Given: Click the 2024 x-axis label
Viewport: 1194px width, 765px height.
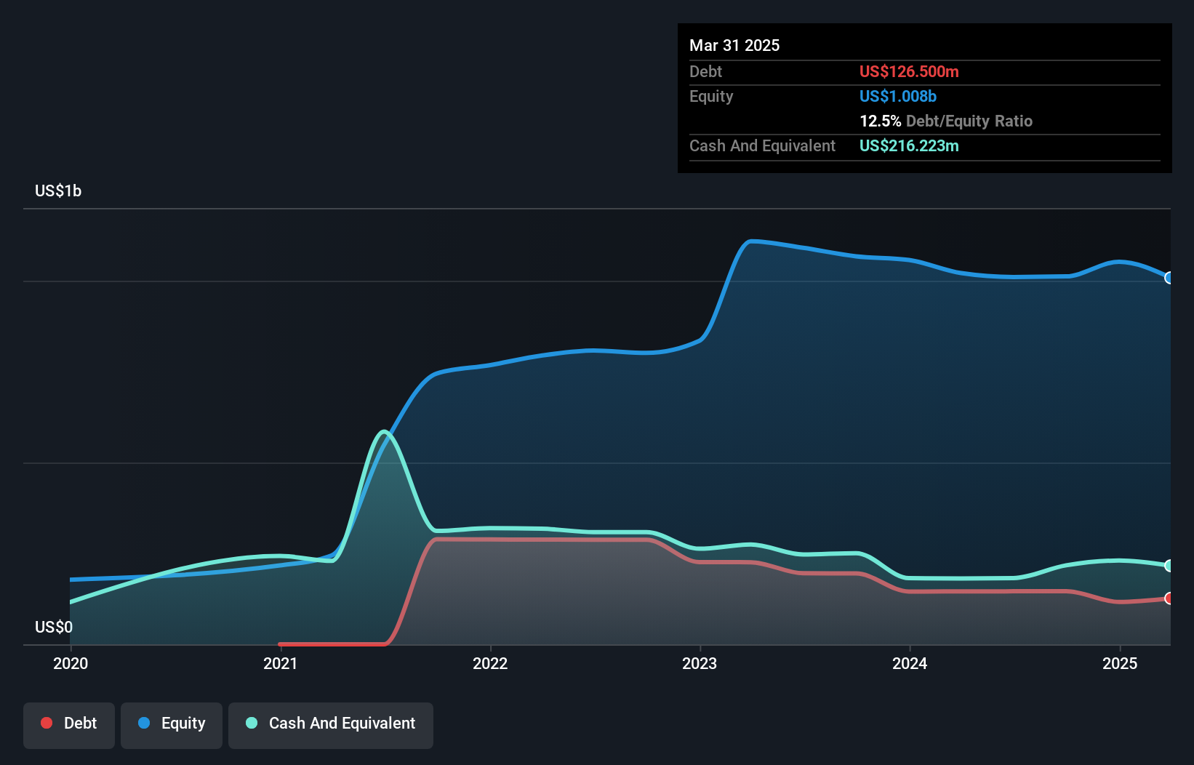Looking at the screenshot, I should click(910, 663).
